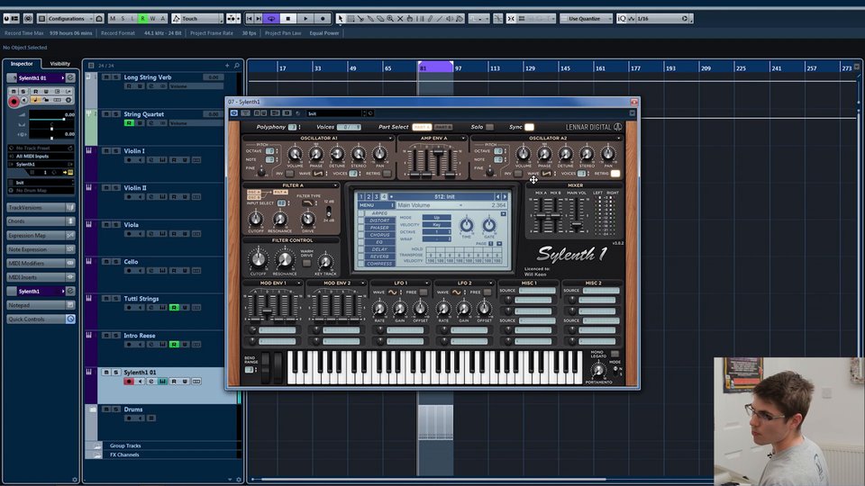Toggle the Cycle loop button

click(x=271, y=18)
